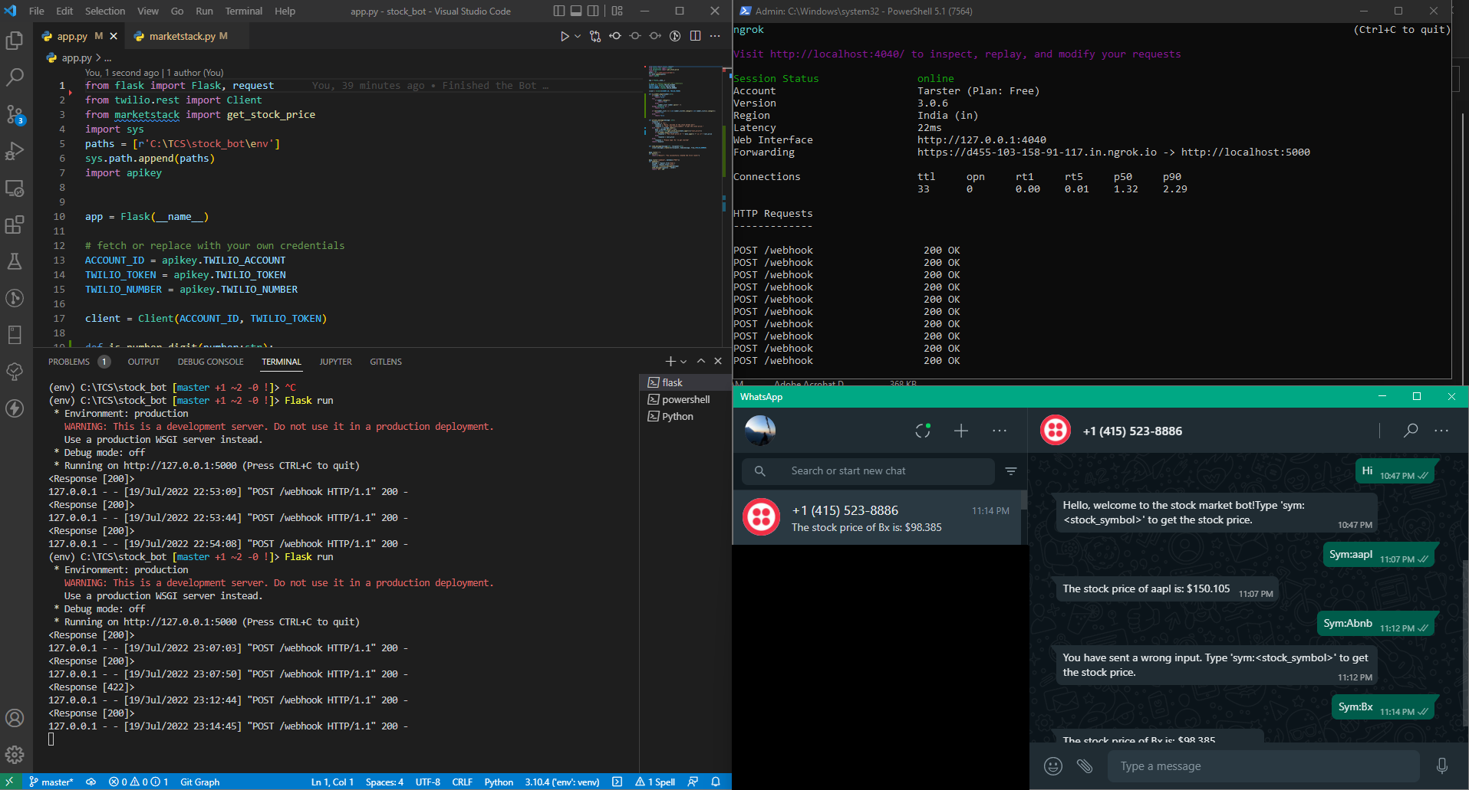
Task: Start a new WhatsApp chat plus icon
Action: (961, 431)
